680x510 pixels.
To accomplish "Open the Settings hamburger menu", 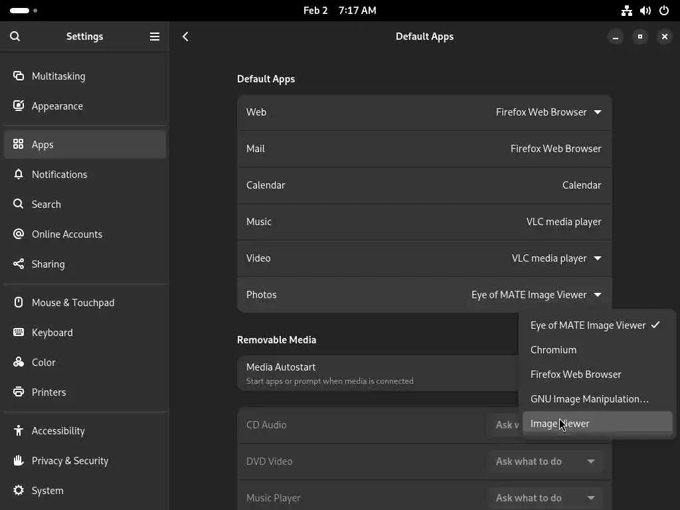I will click(155, 37).
